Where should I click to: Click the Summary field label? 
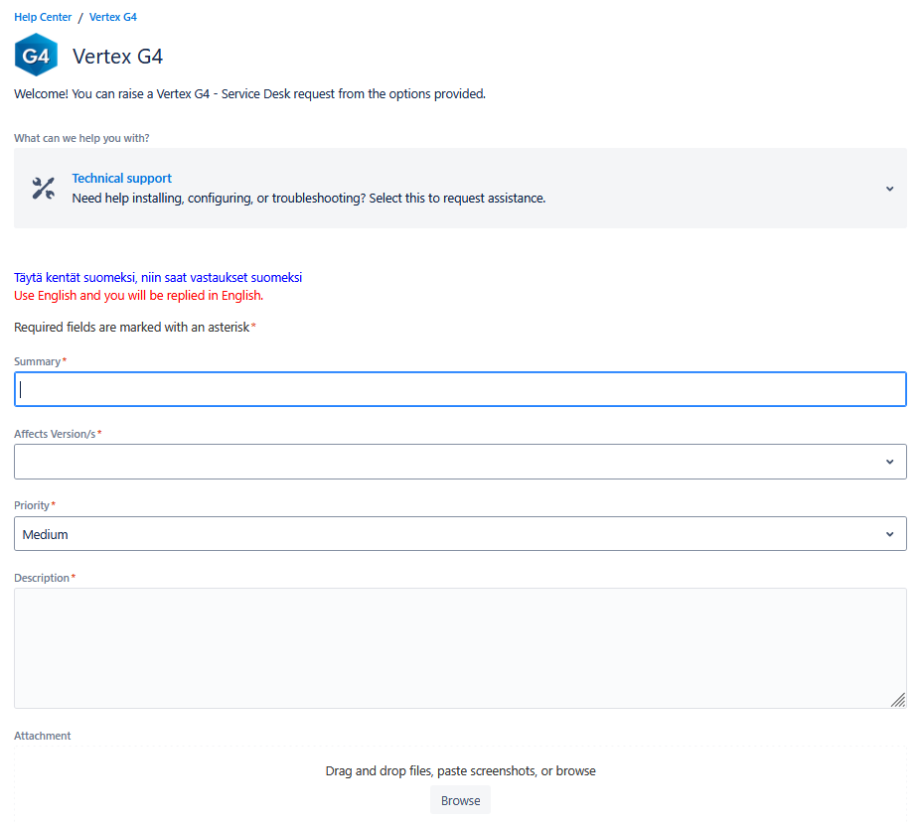[x=38, y=361]
